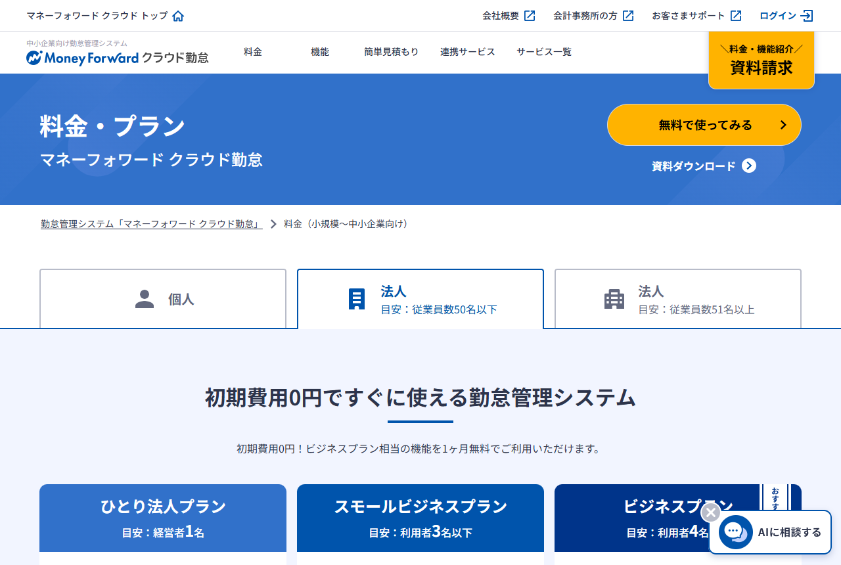Viewport: 841px width, 565px height.
Task: Click the AIに相談する button
Action: 770,532
